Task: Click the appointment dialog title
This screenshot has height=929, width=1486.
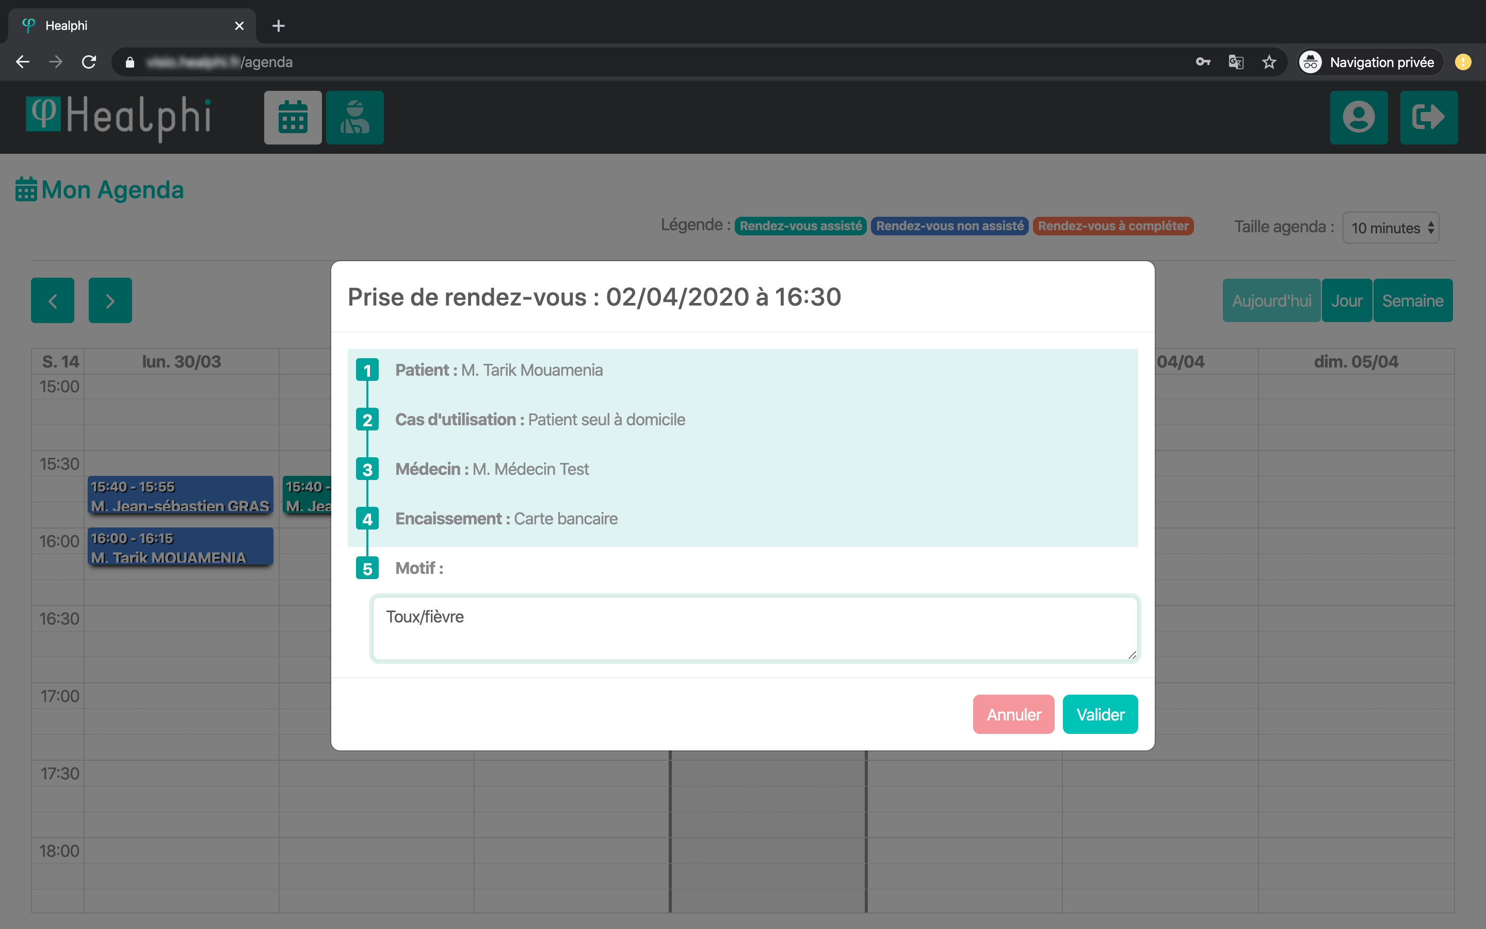Action: click(x=594, y=297)
